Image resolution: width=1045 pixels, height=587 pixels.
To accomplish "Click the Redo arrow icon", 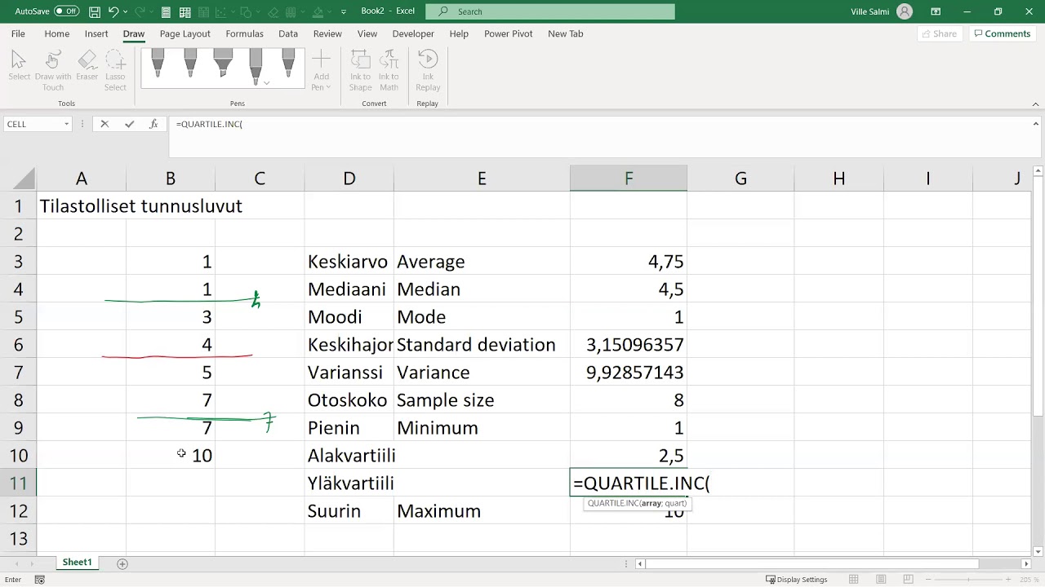I will (x=140, y=11).
